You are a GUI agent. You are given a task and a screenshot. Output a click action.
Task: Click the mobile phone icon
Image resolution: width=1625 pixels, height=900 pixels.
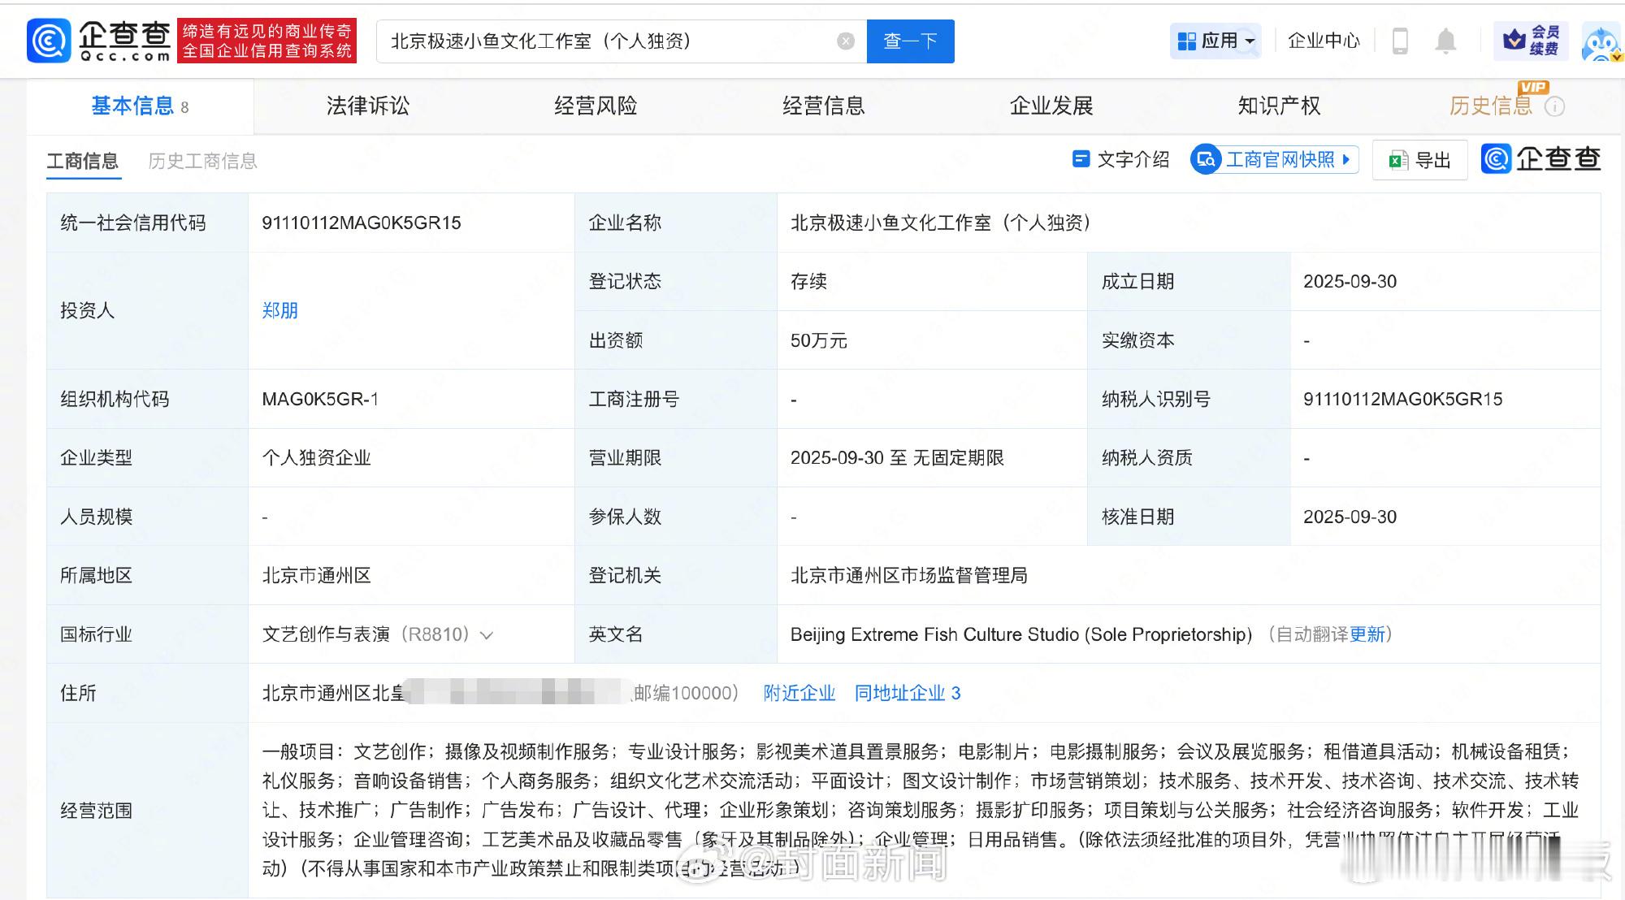[x=1400, y=41]
